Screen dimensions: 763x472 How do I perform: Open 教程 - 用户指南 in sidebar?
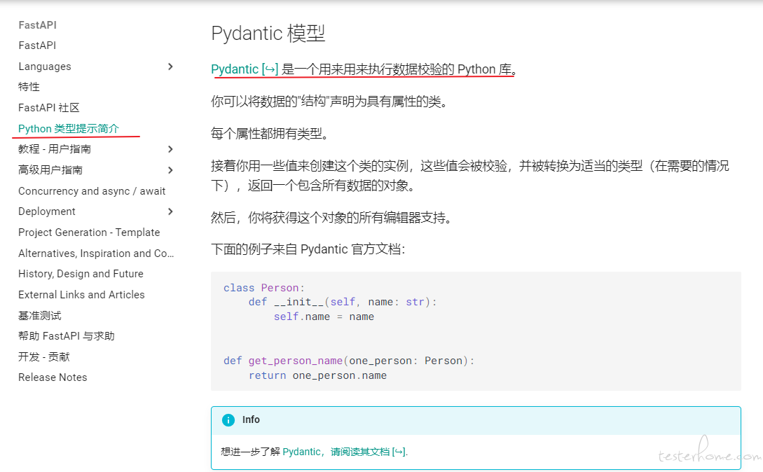[55, 149]
